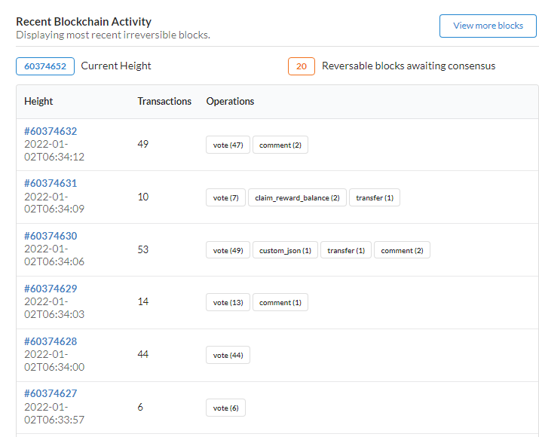Click the vote (47) operation tag
The image size is (539, 437).
(x=228, y=145)
